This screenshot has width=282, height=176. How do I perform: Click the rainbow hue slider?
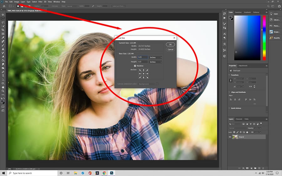tap(264, 38)
